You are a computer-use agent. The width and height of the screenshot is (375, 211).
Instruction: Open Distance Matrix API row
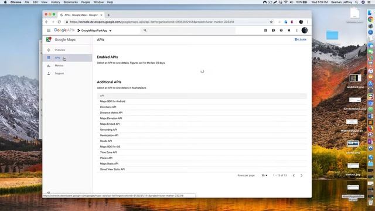[202, 113]
